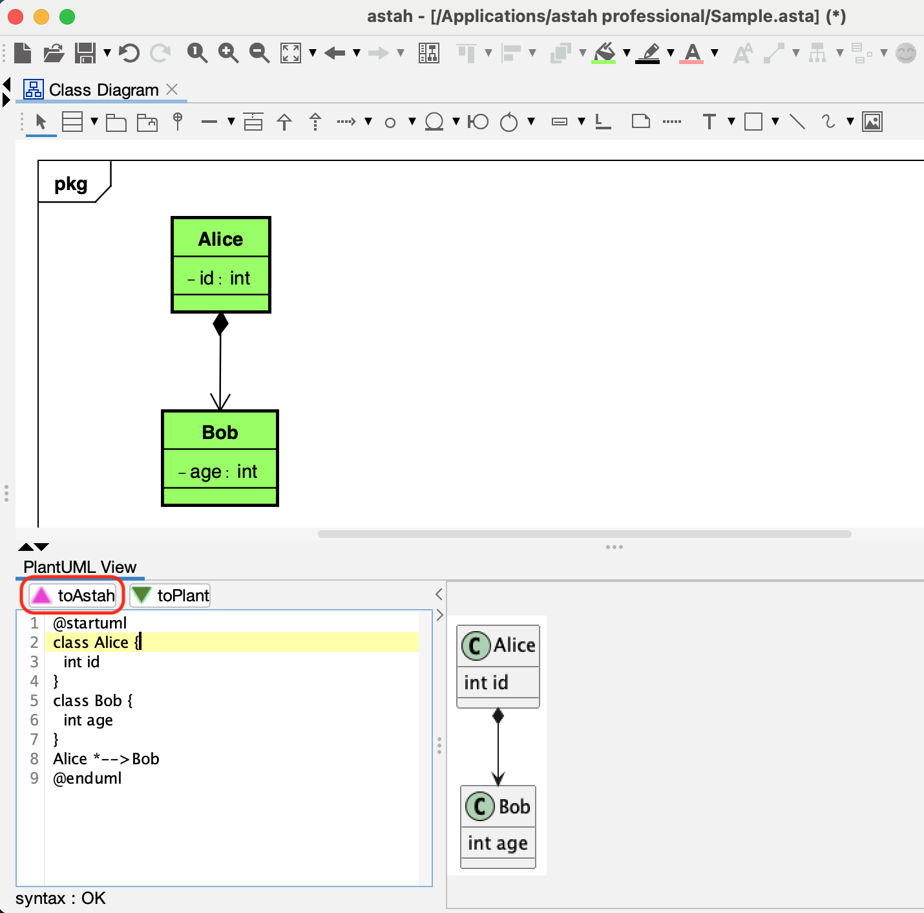Select the Association line tool
Viewport: 924px width, 913px height.
click(209, 122)
